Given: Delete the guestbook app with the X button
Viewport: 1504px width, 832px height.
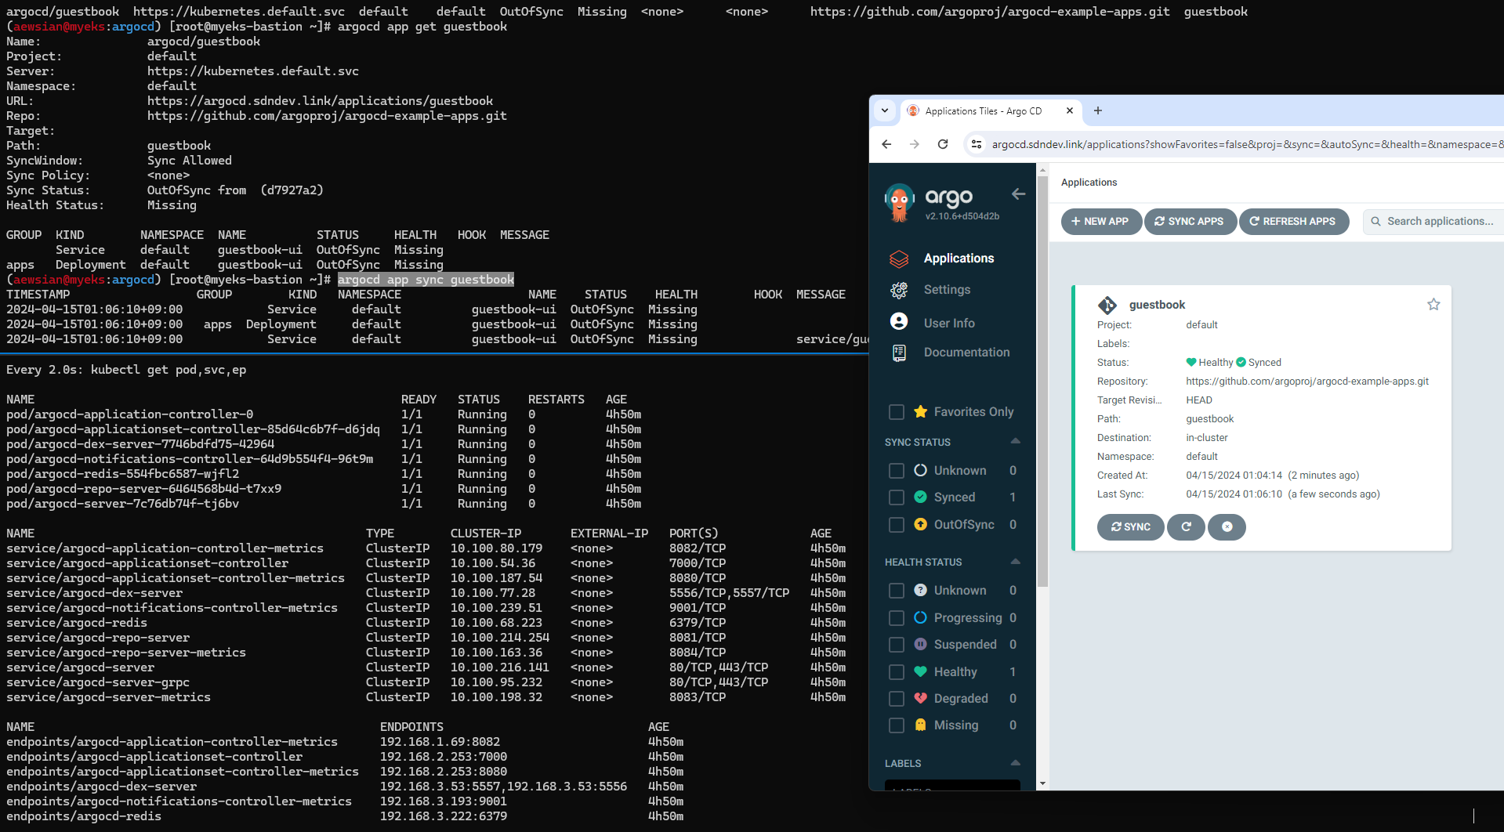Looking at the screenshot, I should tap(1227, 526).
